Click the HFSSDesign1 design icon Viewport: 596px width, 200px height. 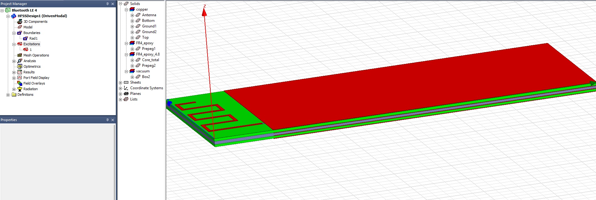point(14,16)
